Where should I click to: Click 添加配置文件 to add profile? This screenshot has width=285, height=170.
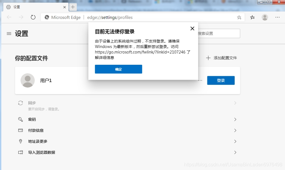(221, 58)
